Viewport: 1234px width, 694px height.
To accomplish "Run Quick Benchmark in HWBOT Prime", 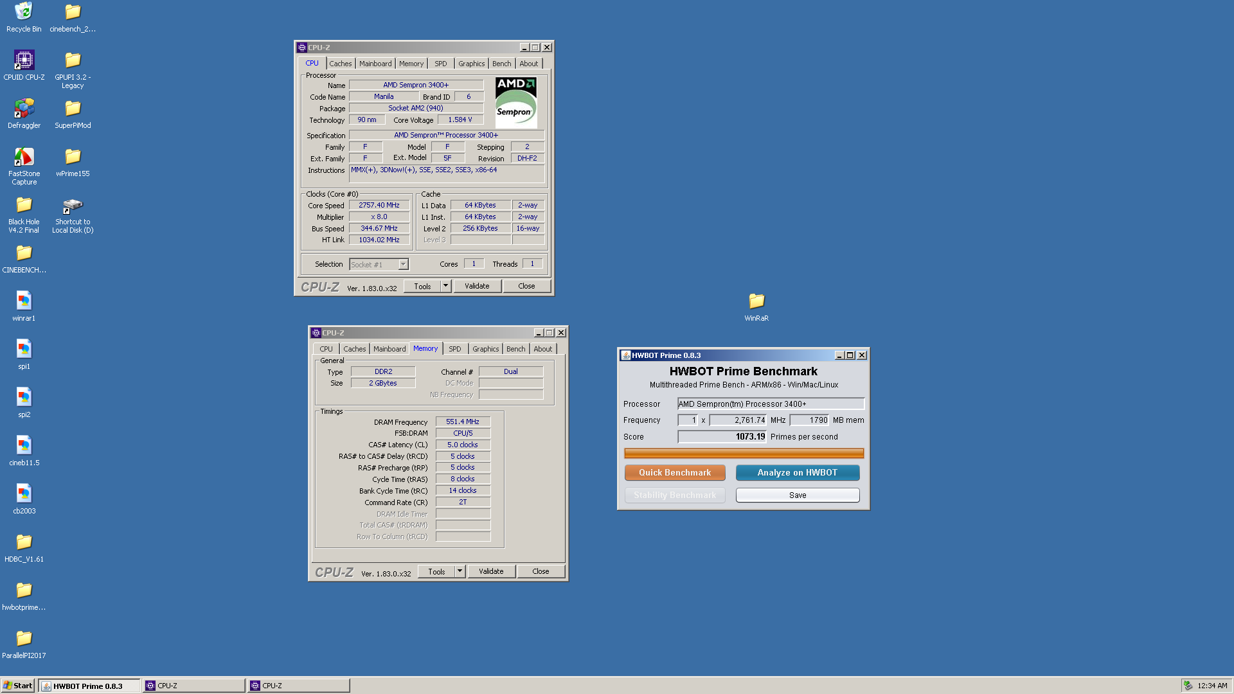I will [675, 472].
